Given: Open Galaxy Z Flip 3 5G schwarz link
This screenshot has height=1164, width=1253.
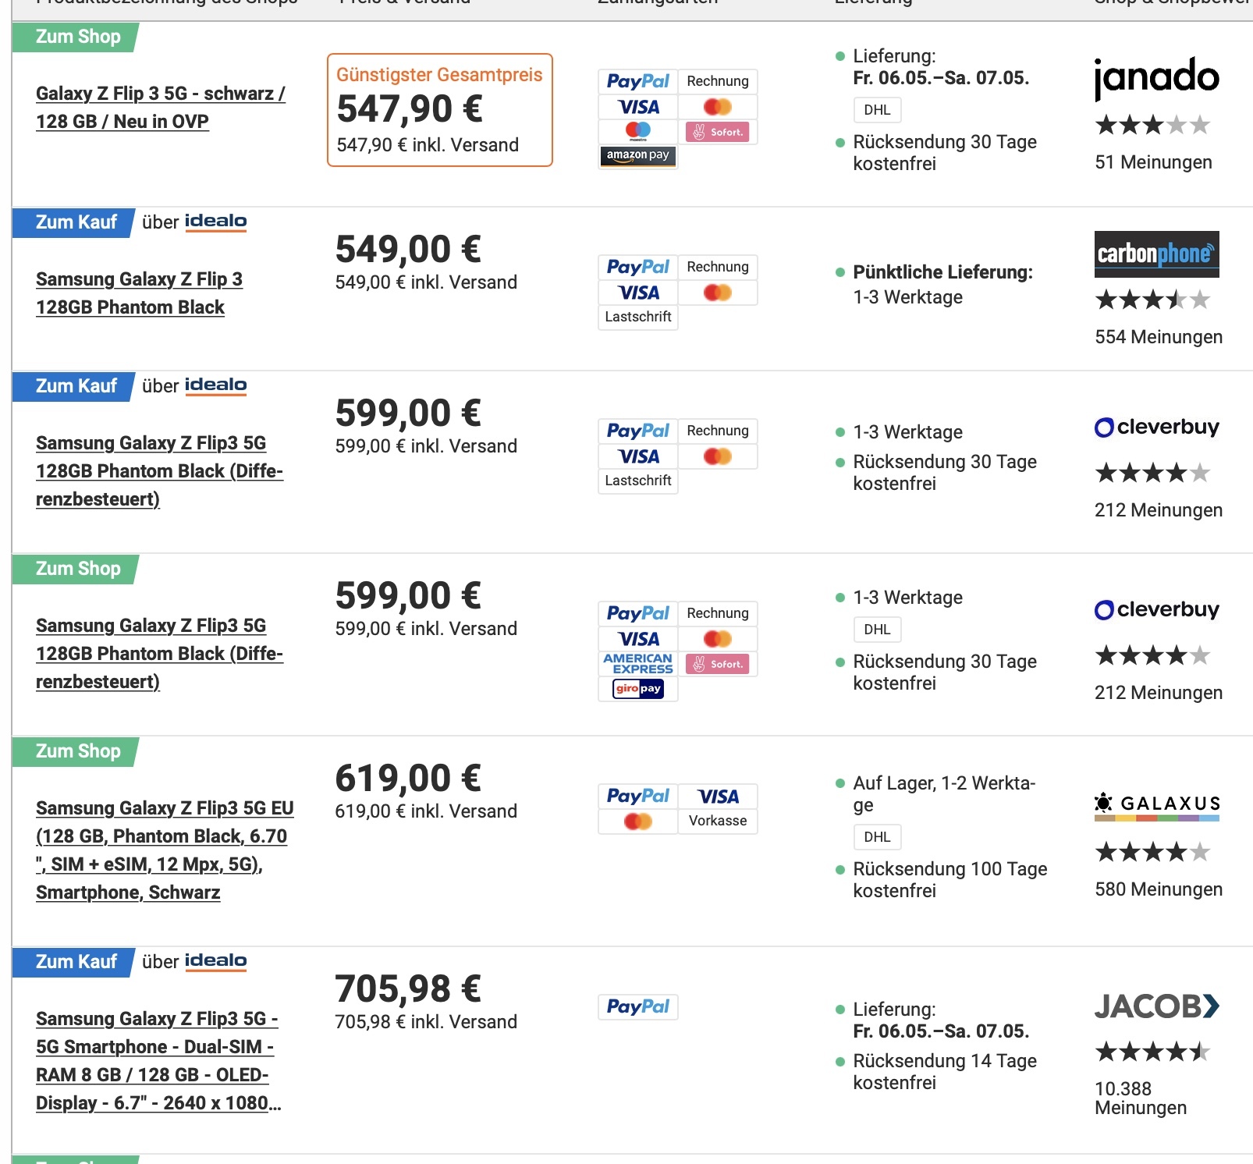Looking at the screenshot, I should pos(161,108).
